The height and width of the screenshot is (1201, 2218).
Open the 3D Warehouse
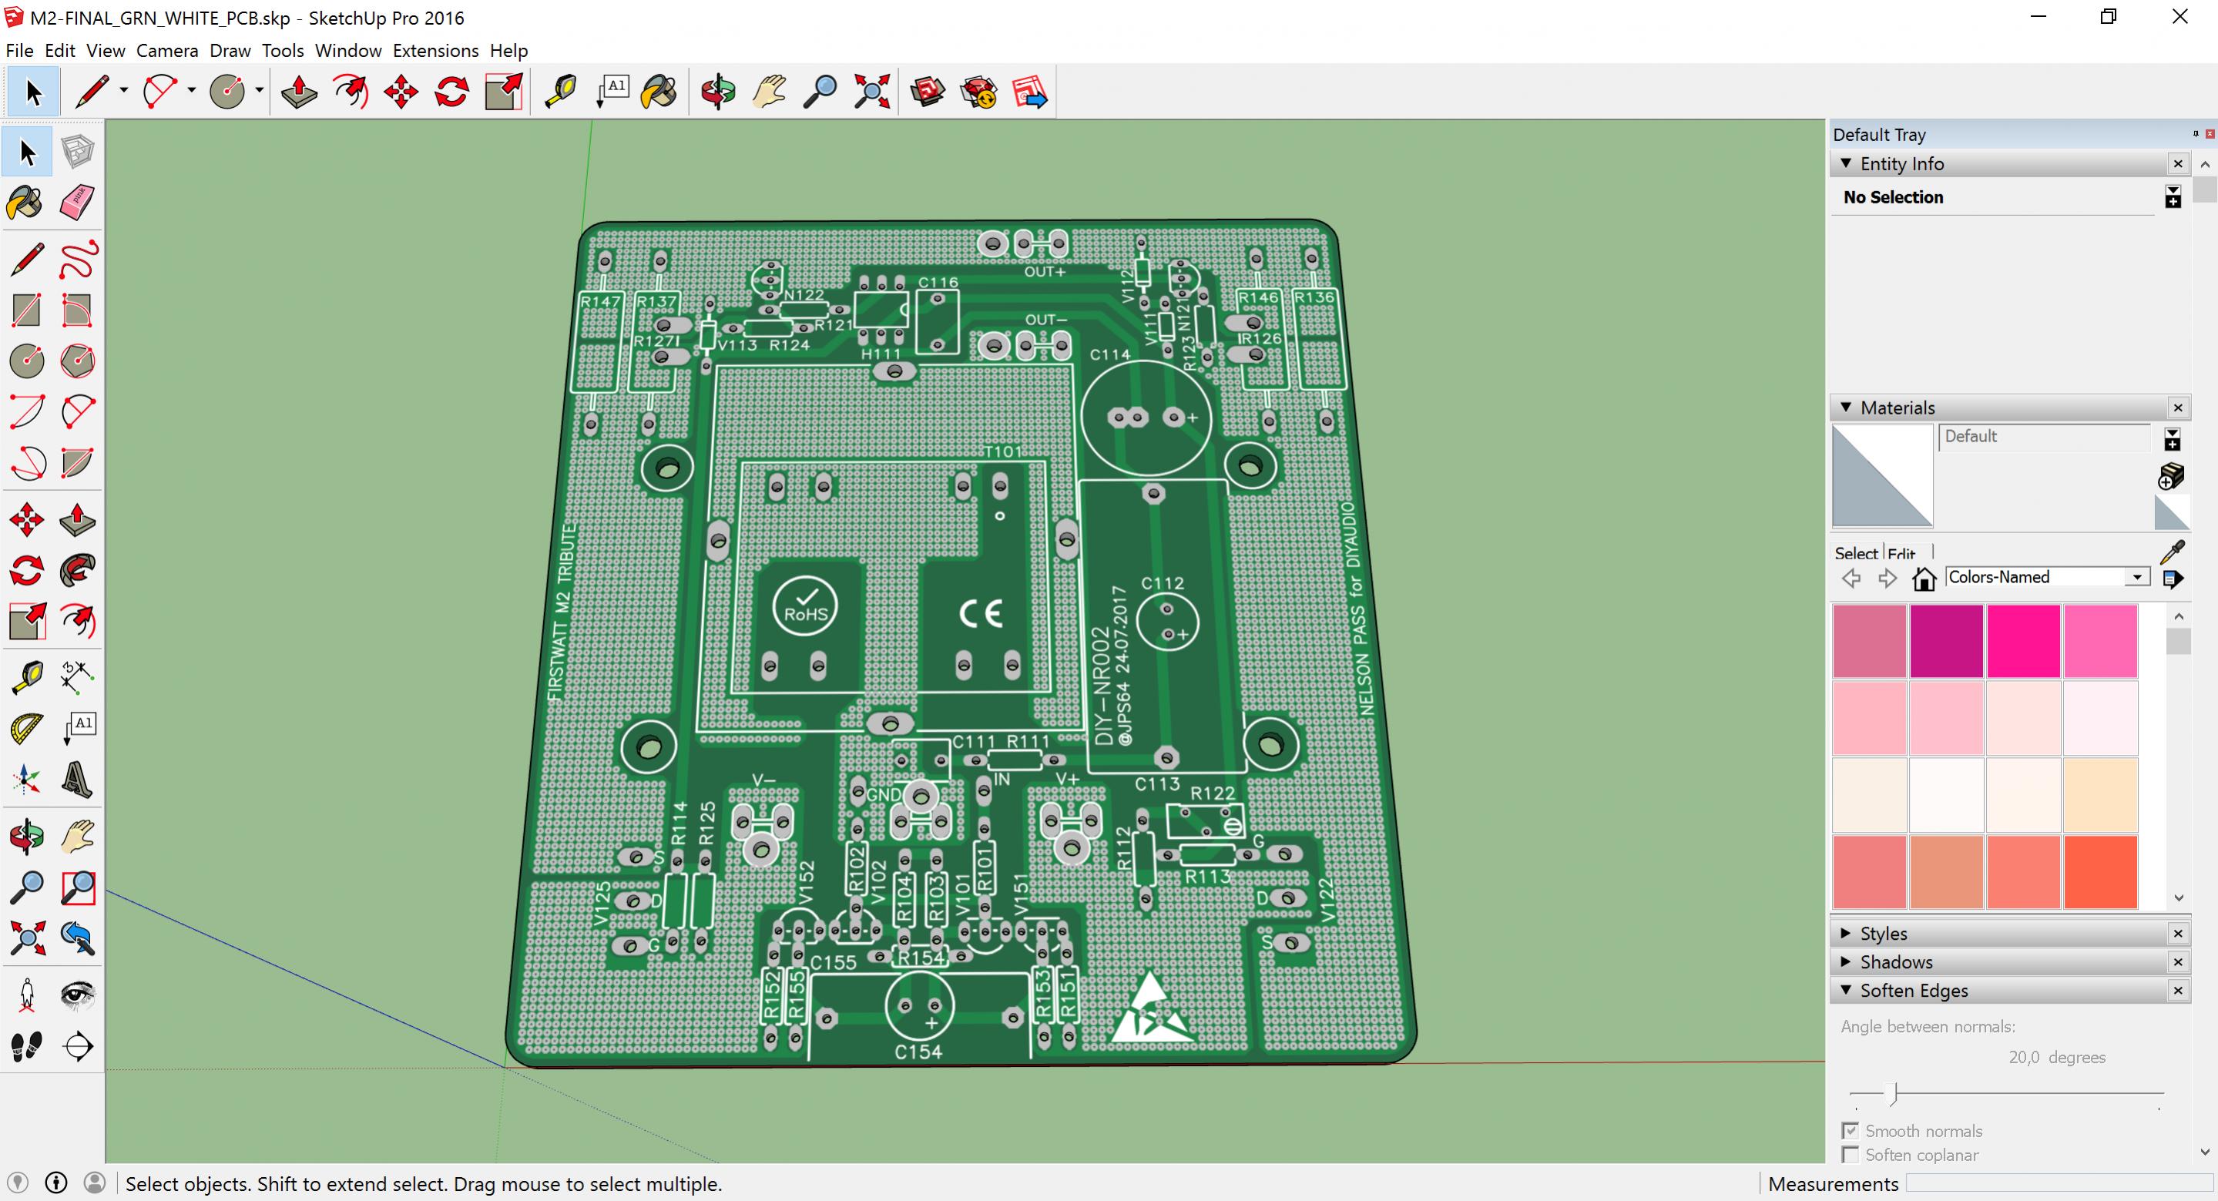[928, 91]
